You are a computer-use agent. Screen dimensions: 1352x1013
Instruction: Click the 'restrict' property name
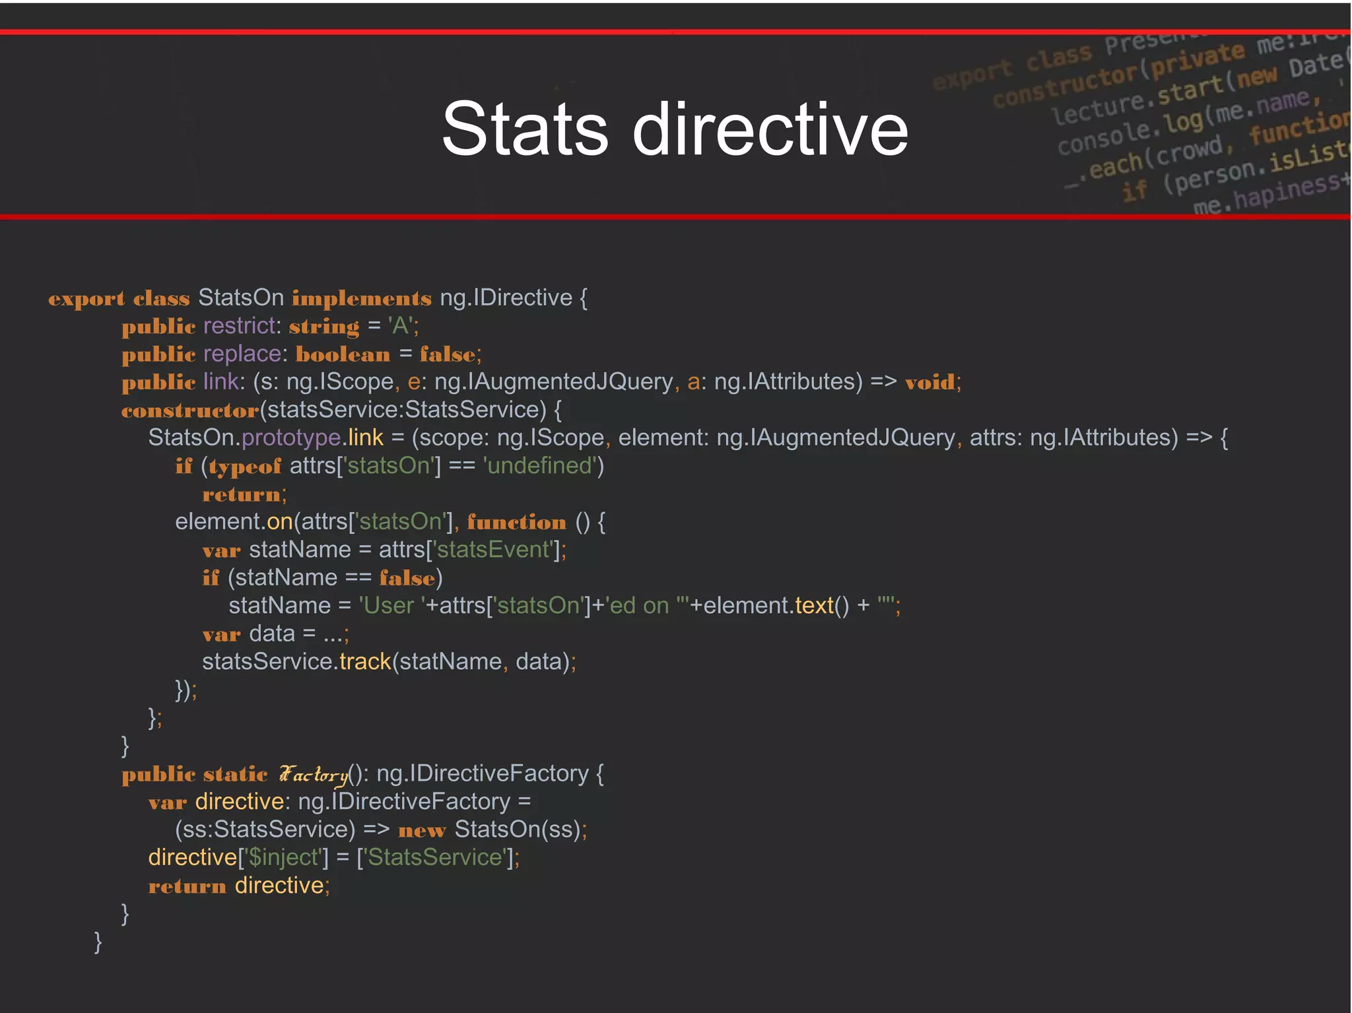coord(238,325)
